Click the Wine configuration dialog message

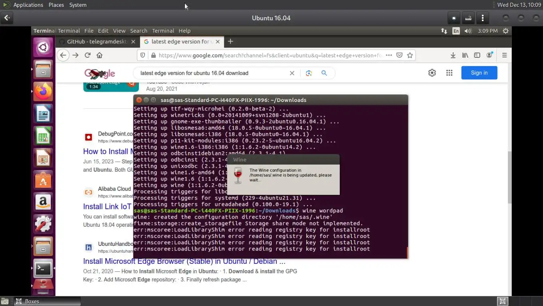290,175
